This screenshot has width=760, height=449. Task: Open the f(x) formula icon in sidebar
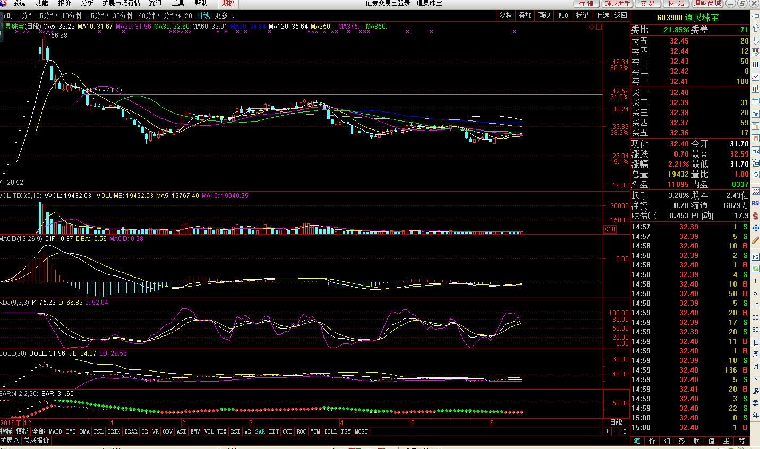coord(755,163)
